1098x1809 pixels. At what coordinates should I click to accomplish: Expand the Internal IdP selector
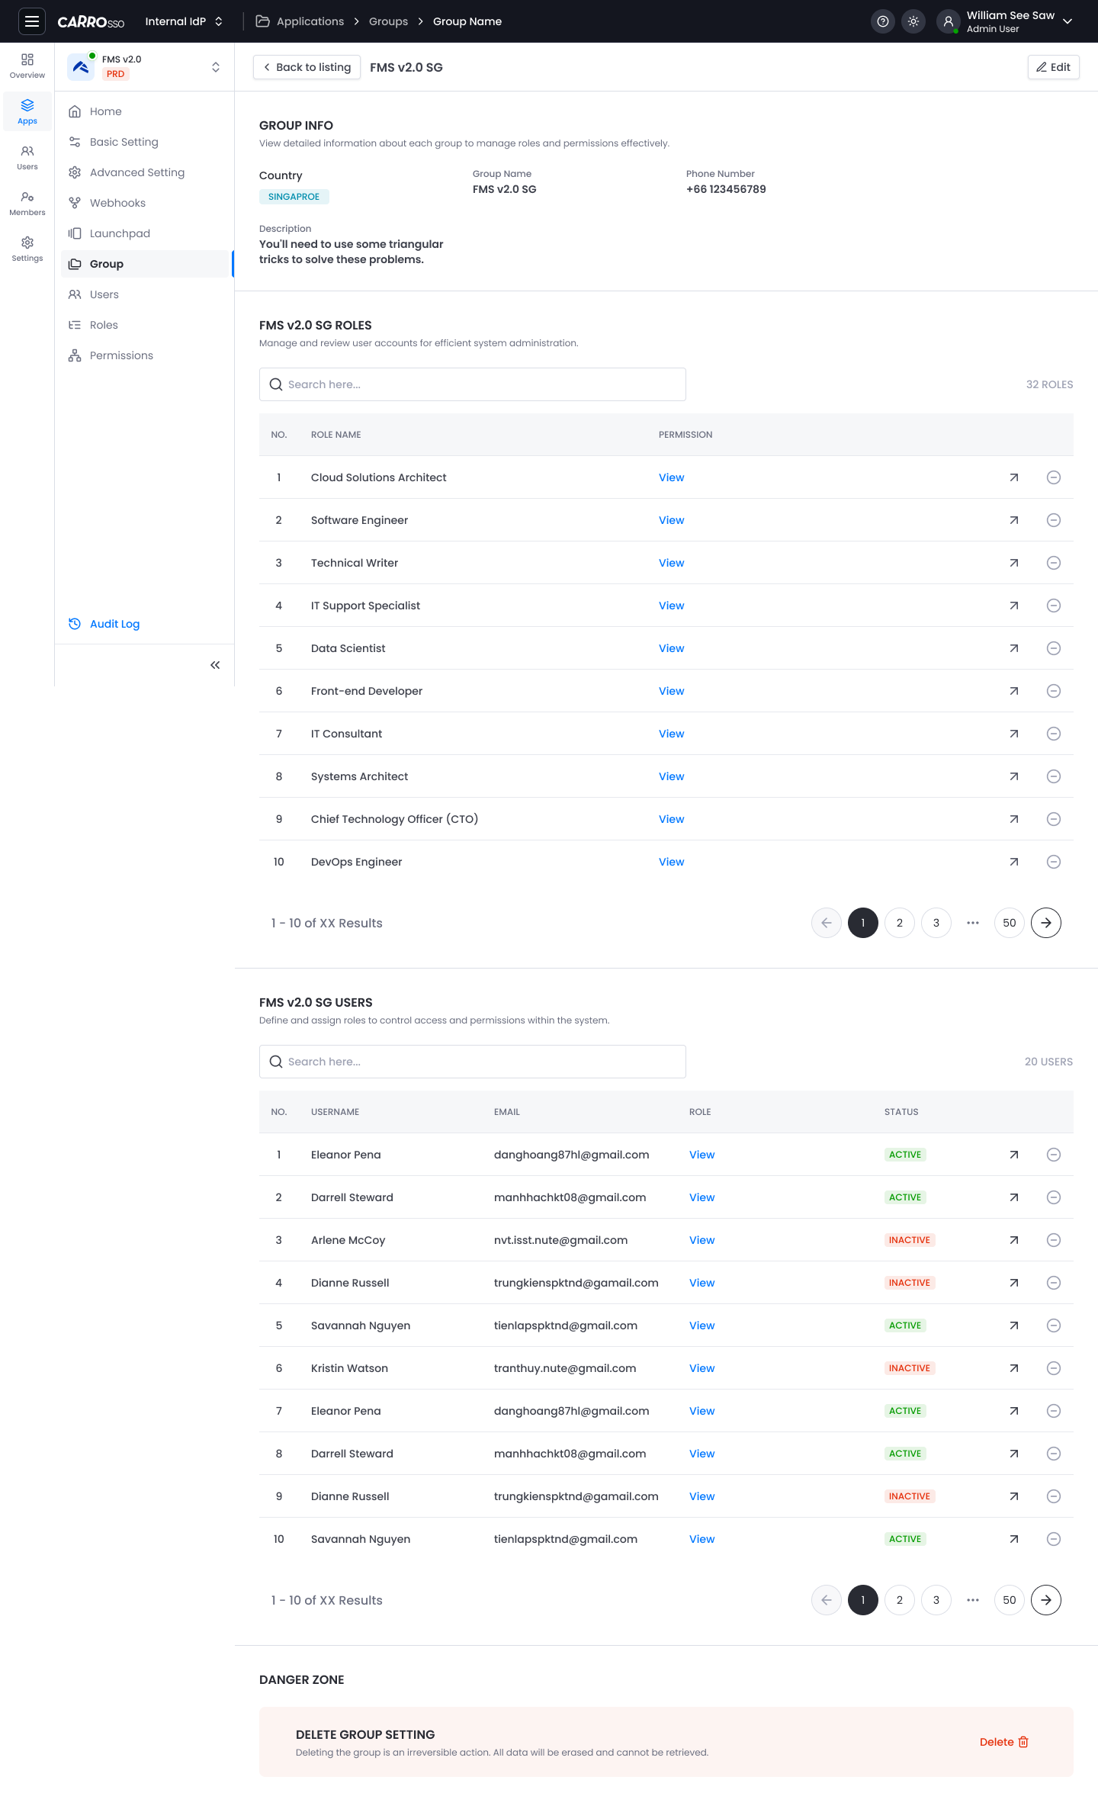click(184, 21)
